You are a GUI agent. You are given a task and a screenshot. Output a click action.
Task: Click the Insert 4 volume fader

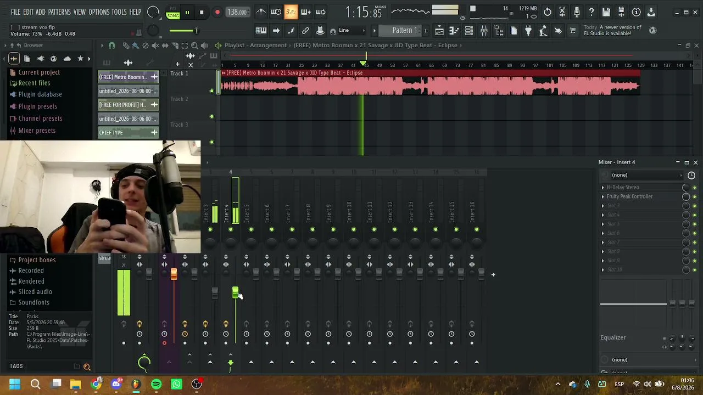pos(235,292)
